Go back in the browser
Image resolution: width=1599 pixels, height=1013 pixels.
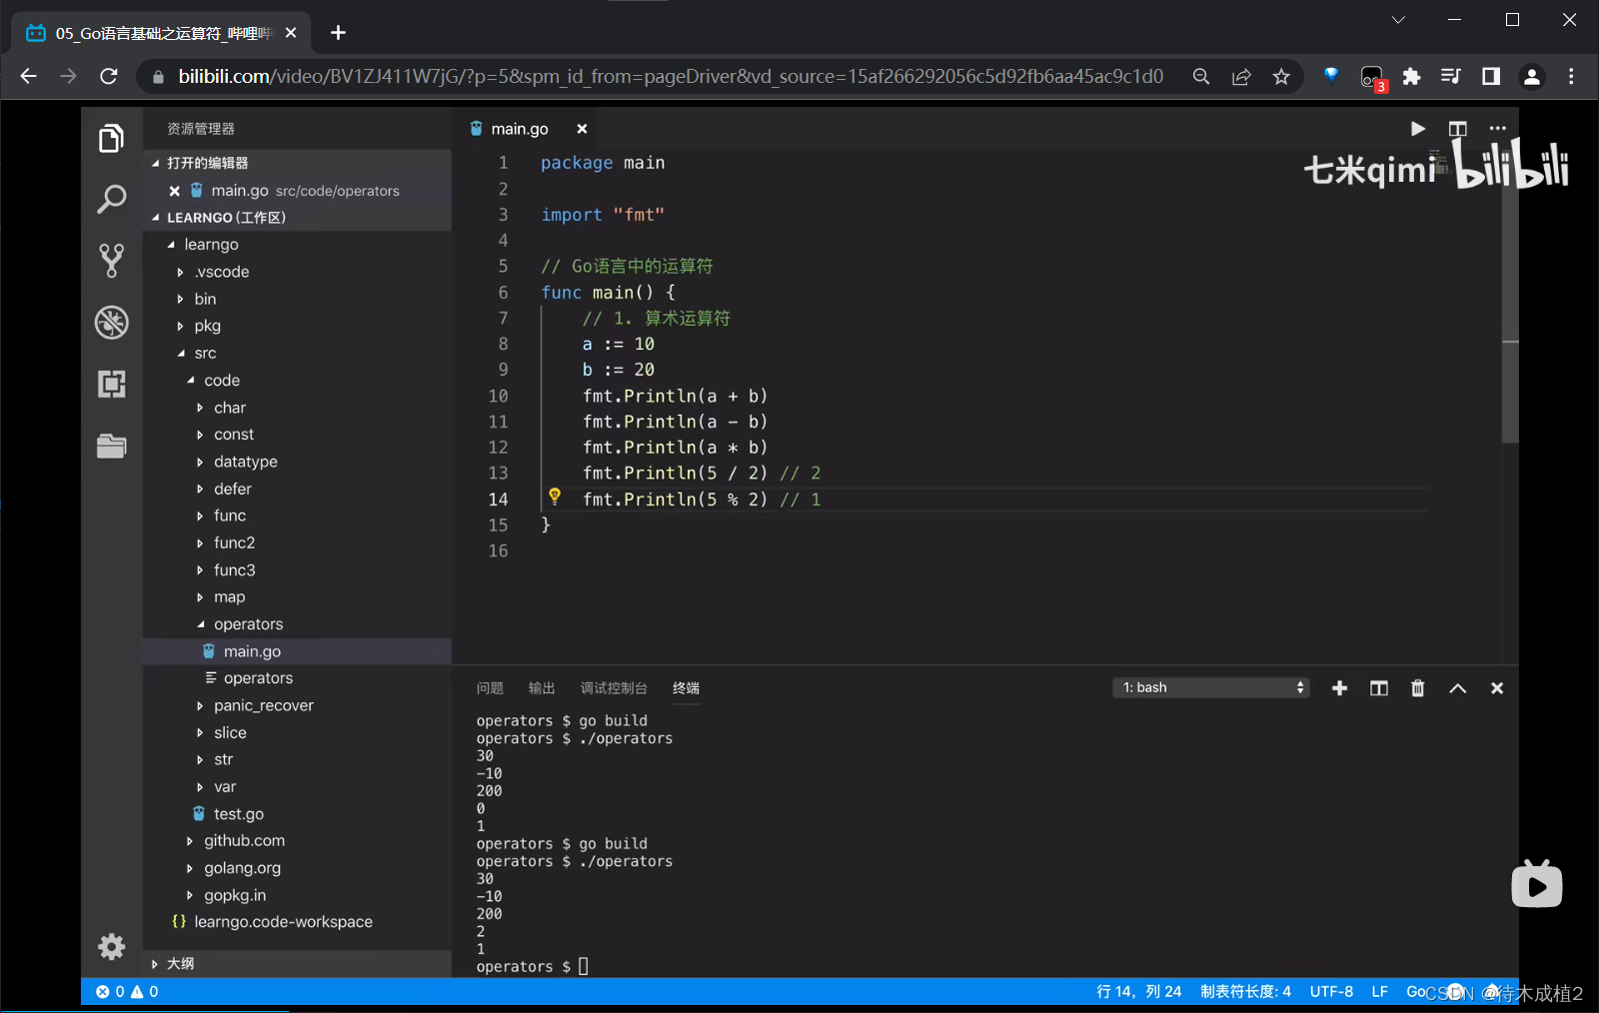click(28, 77)
